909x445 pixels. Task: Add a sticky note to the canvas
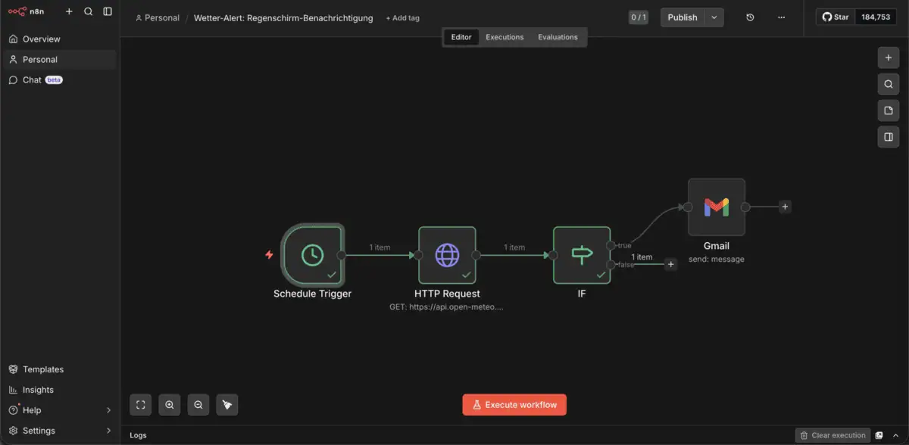pos(888,110)
